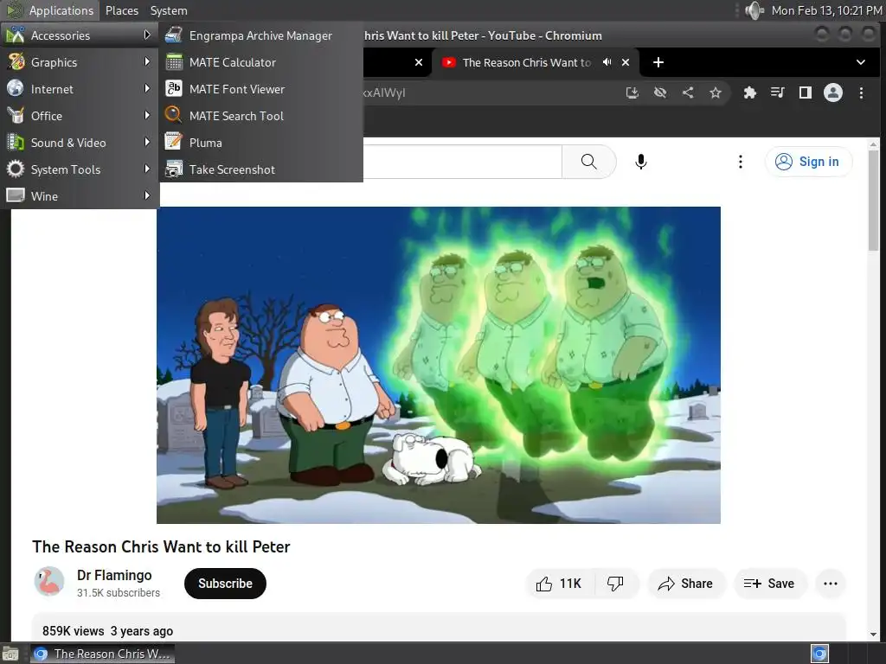This screenshot has width=886, height=664.
Task: Open the tab search dropdown
Action: point(861,62)
